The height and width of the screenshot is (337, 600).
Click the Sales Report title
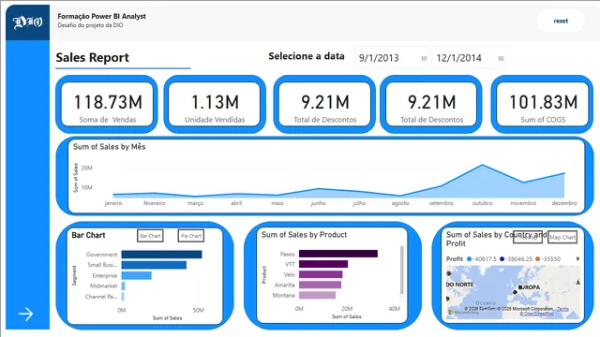click(x=92, y=58)
